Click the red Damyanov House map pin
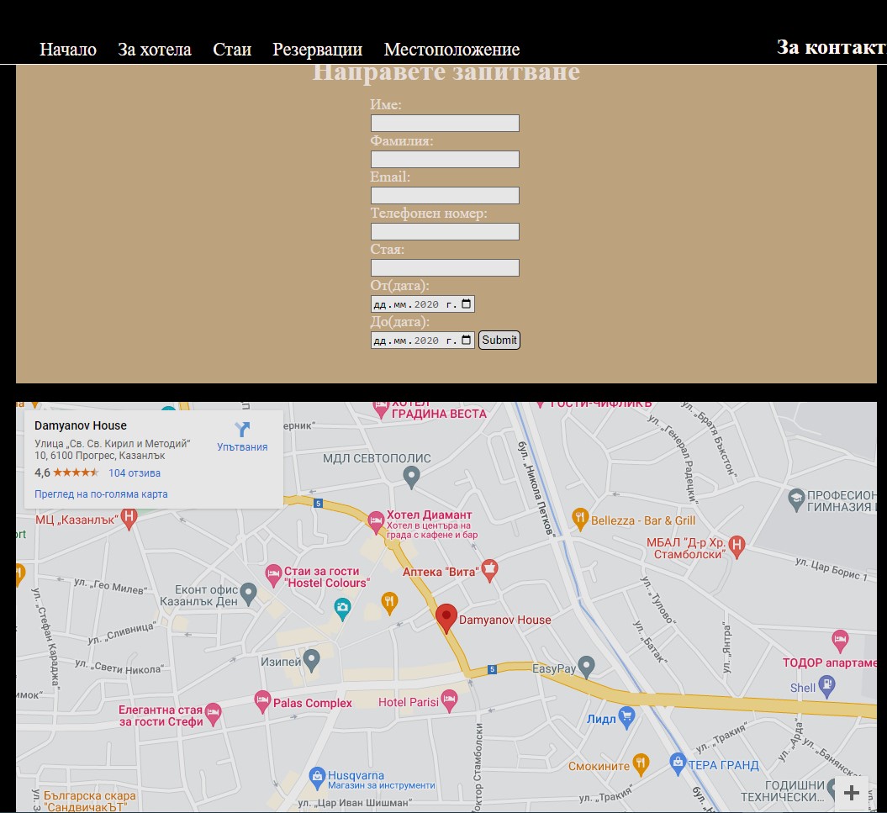This screenshot has width=887, height=813. click(446, 619)
